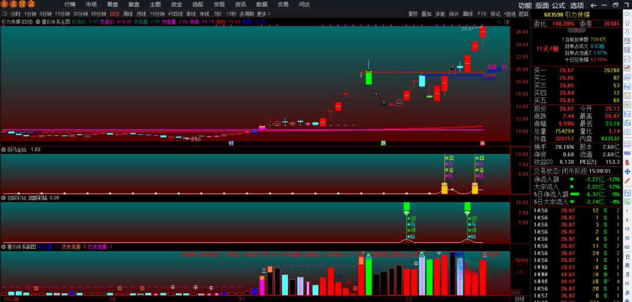The image size is (632, 302).
Task: Click the 金益博金 logo in top-left corner
Action: pos(18,4)
